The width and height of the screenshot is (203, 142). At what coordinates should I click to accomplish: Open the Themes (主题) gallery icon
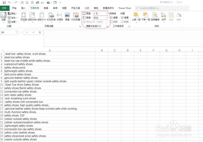[x=4, y=15]
